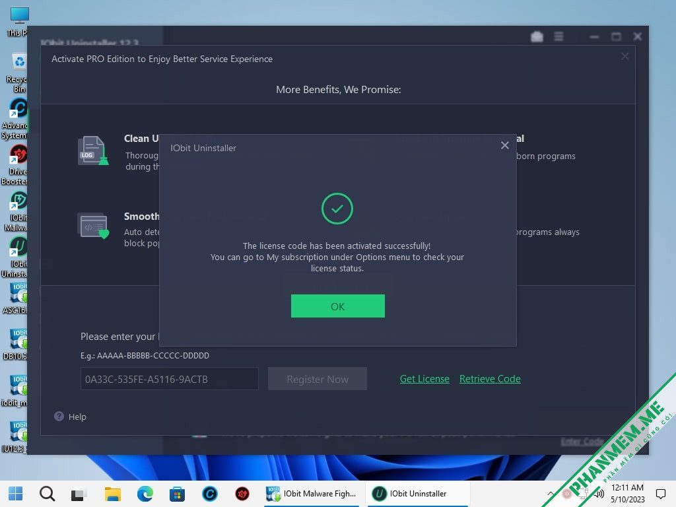
Task: Select the IObit Uninstaller desktop shortcut
Action: point(15,257)
